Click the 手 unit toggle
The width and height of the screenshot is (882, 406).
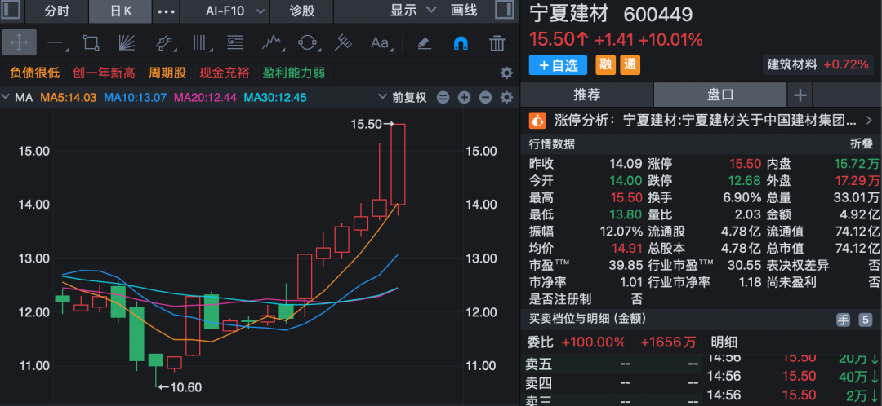pos(843,320)
